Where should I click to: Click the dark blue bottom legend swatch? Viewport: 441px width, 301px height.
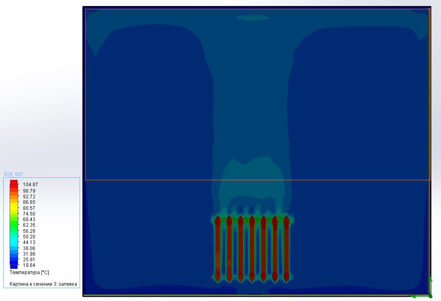click(14, 266)
